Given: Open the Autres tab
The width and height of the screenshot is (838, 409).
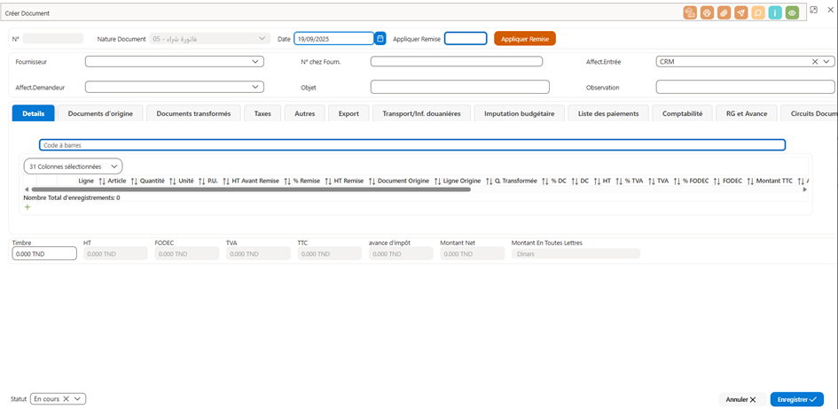Looking at the screenshot, I should [x=304, y=113].
